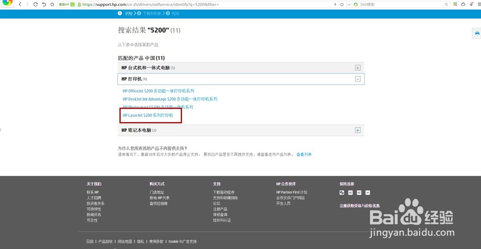Open HP Photosmart C5200 多功能一体机系列

pyautogui.click(x=158, y=107)
